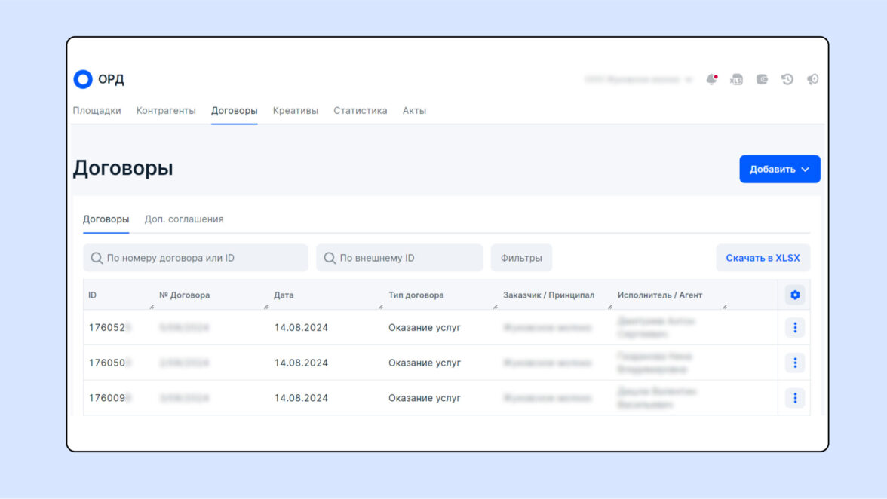The height and width of the screenshot is (499, 887).
Task: Open three-dot menu for contract 176009
Action: 794,398
